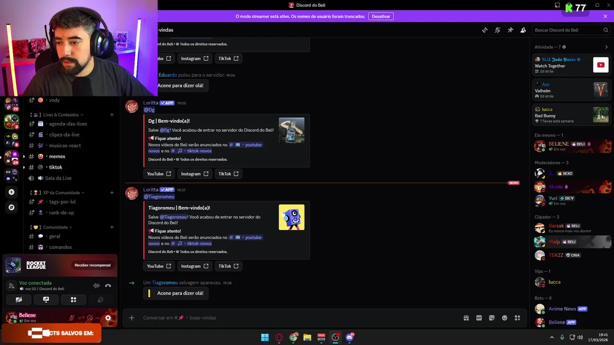Click Instagram button under Tiagoromeu welcome
This screenshot has height=345, width=614.
194,266
